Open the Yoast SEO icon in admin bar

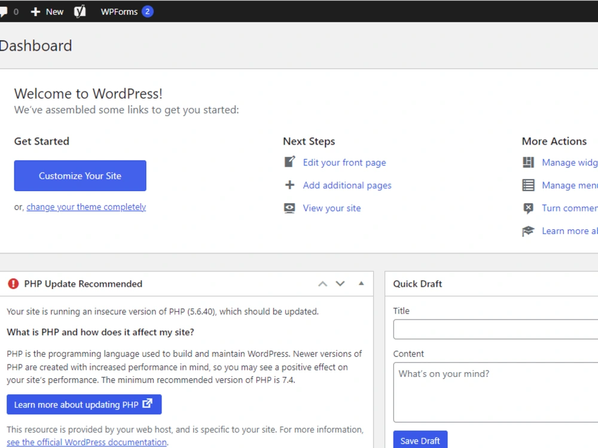(x=80, y=11)
